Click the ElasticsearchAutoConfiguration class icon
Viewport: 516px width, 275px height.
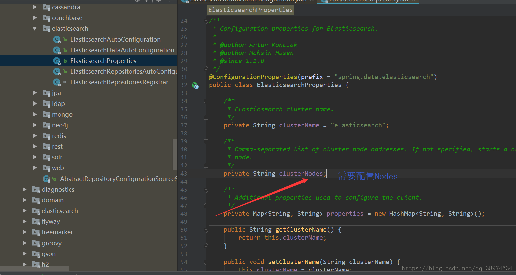point(57,40)
